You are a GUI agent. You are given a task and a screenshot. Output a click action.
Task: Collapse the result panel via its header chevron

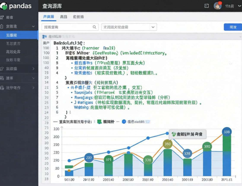(x=240, y=37)
